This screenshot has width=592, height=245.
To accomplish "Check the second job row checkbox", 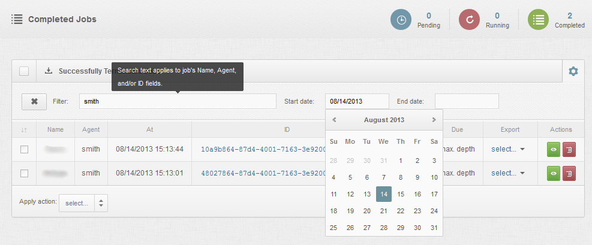I will click(x=24, y=173).
